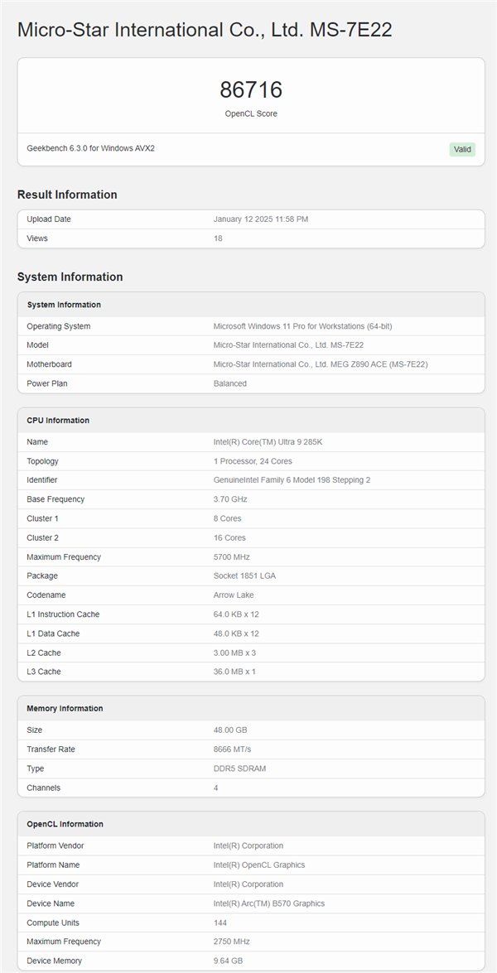Click the Geekbench 6.3.0 for Windows AVX2 text
The image size is (497, 973).
(91, 149)
